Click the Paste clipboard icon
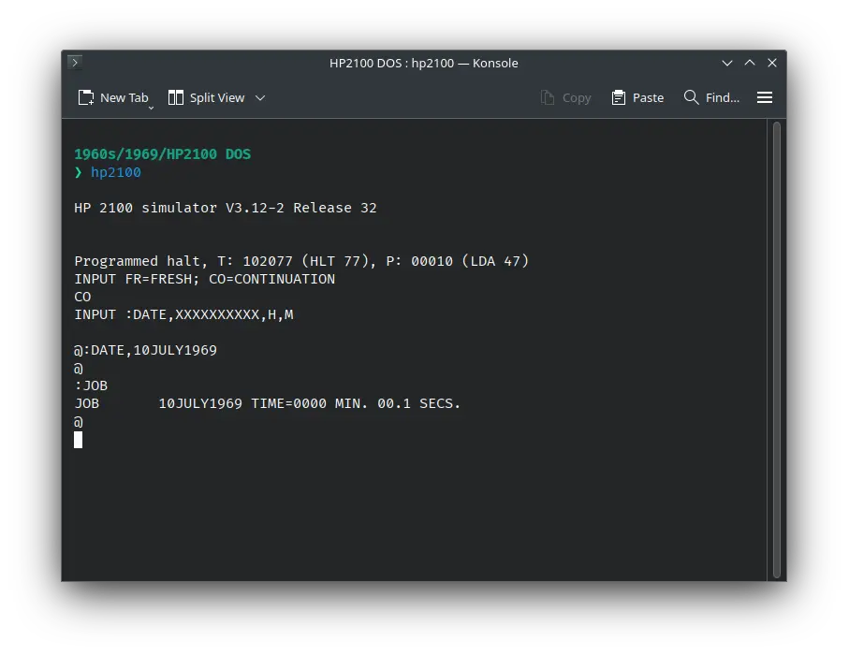The width and height of the screenshot is (849, 655). (619, 97)
